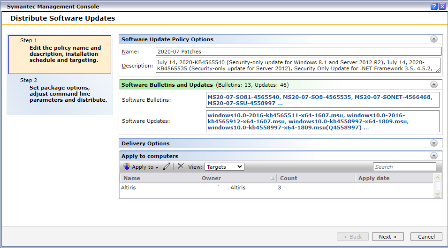
Task: Click the Software Update Policy Options title
Action: [167, 39]
